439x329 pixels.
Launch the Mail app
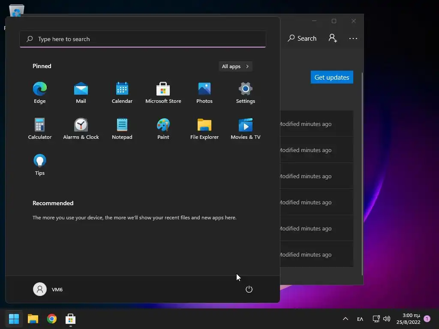pyautogui.click(x=81, y=93)
